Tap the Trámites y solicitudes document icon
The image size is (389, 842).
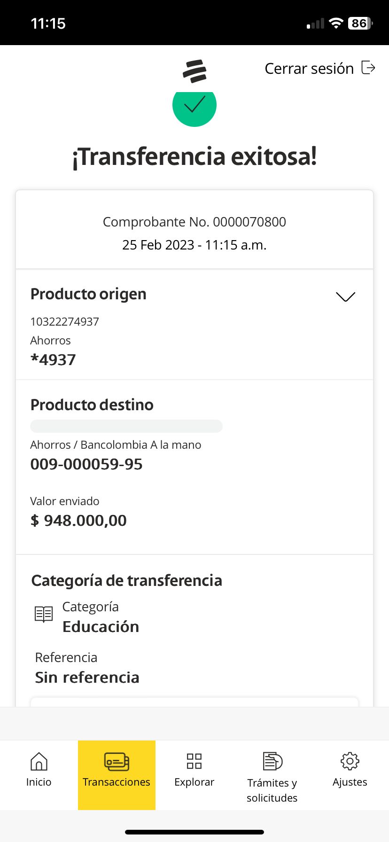pos(272,761)
